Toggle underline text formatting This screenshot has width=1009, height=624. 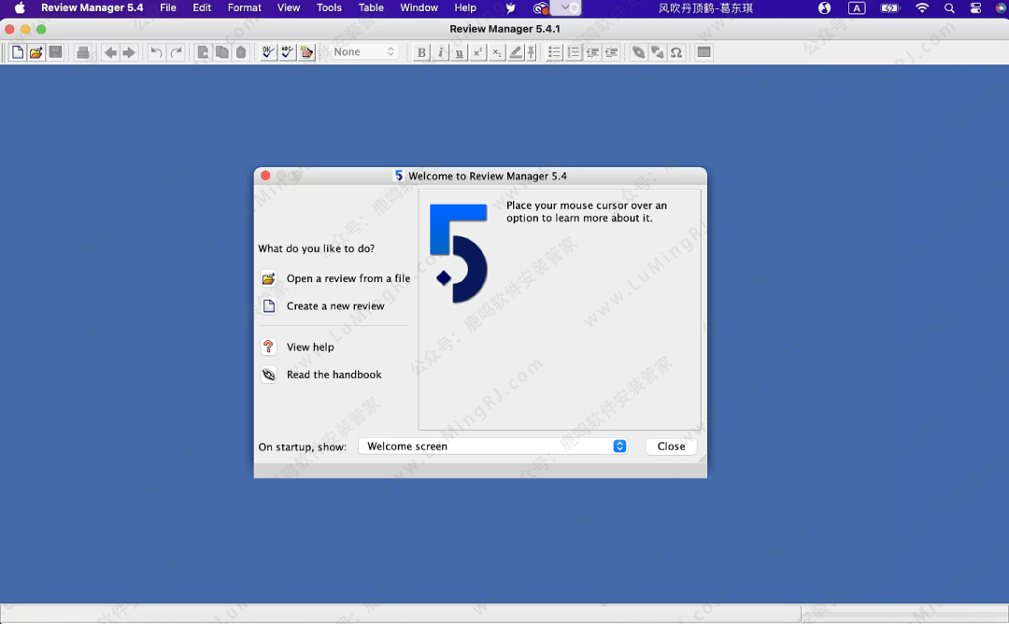[x=460, y=52]
